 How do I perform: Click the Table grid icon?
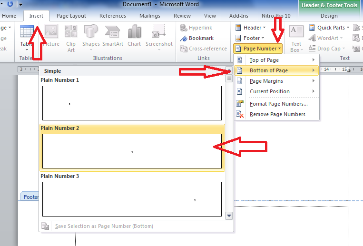(27, 31)
